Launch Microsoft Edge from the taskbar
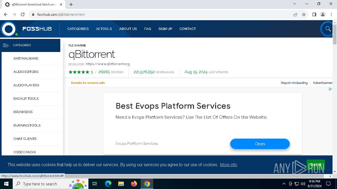The image size is (337, 189). [x=108, y=184]
